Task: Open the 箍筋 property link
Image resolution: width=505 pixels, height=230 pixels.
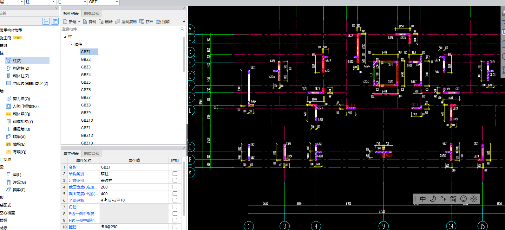Action: (73, 227)
